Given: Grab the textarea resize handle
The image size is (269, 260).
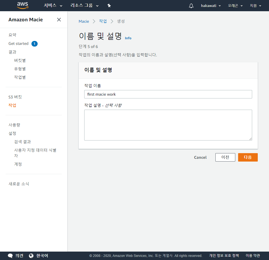Looking at the screenshot, I should click(x=250, y=139).
